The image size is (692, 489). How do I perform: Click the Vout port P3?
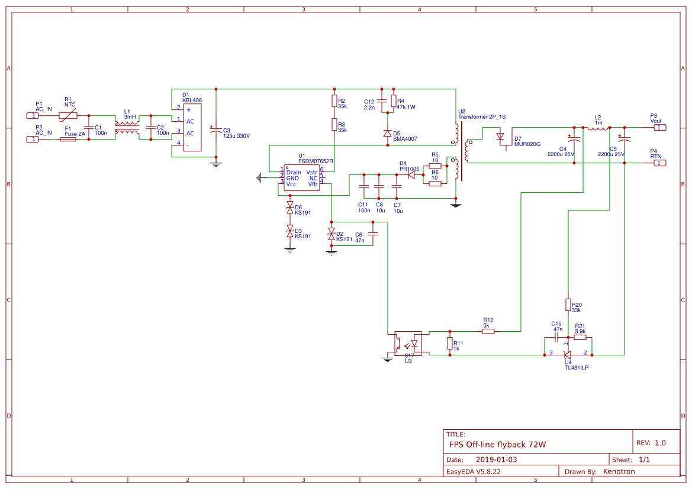(x=659, y=127)
